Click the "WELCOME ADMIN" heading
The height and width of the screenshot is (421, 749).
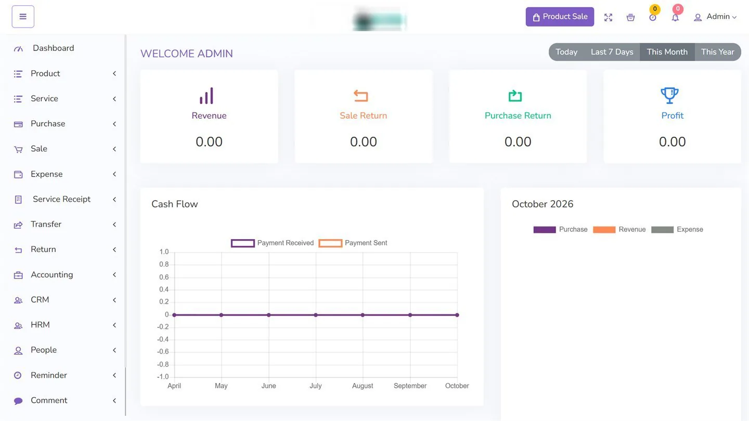(187, 54)
